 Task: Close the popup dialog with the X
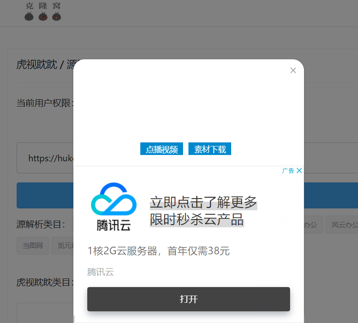click(293, 70)
